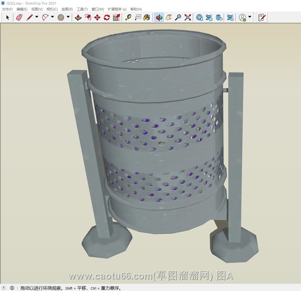Open the 扩展程序 menu
This screenshot has width=301, height=291.
pos(117,9)
